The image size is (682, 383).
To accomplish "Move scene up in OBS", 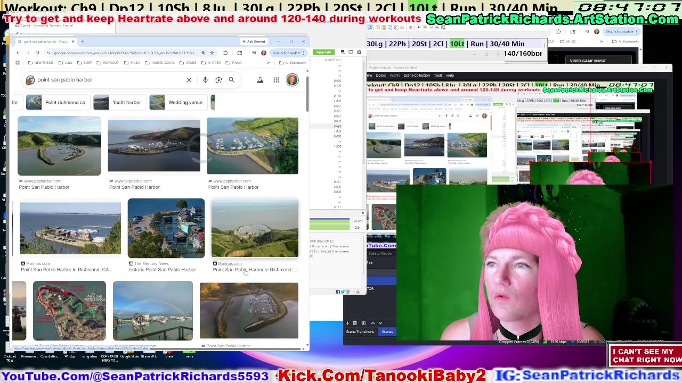I will pyautogui.click(x=373, y=323).
